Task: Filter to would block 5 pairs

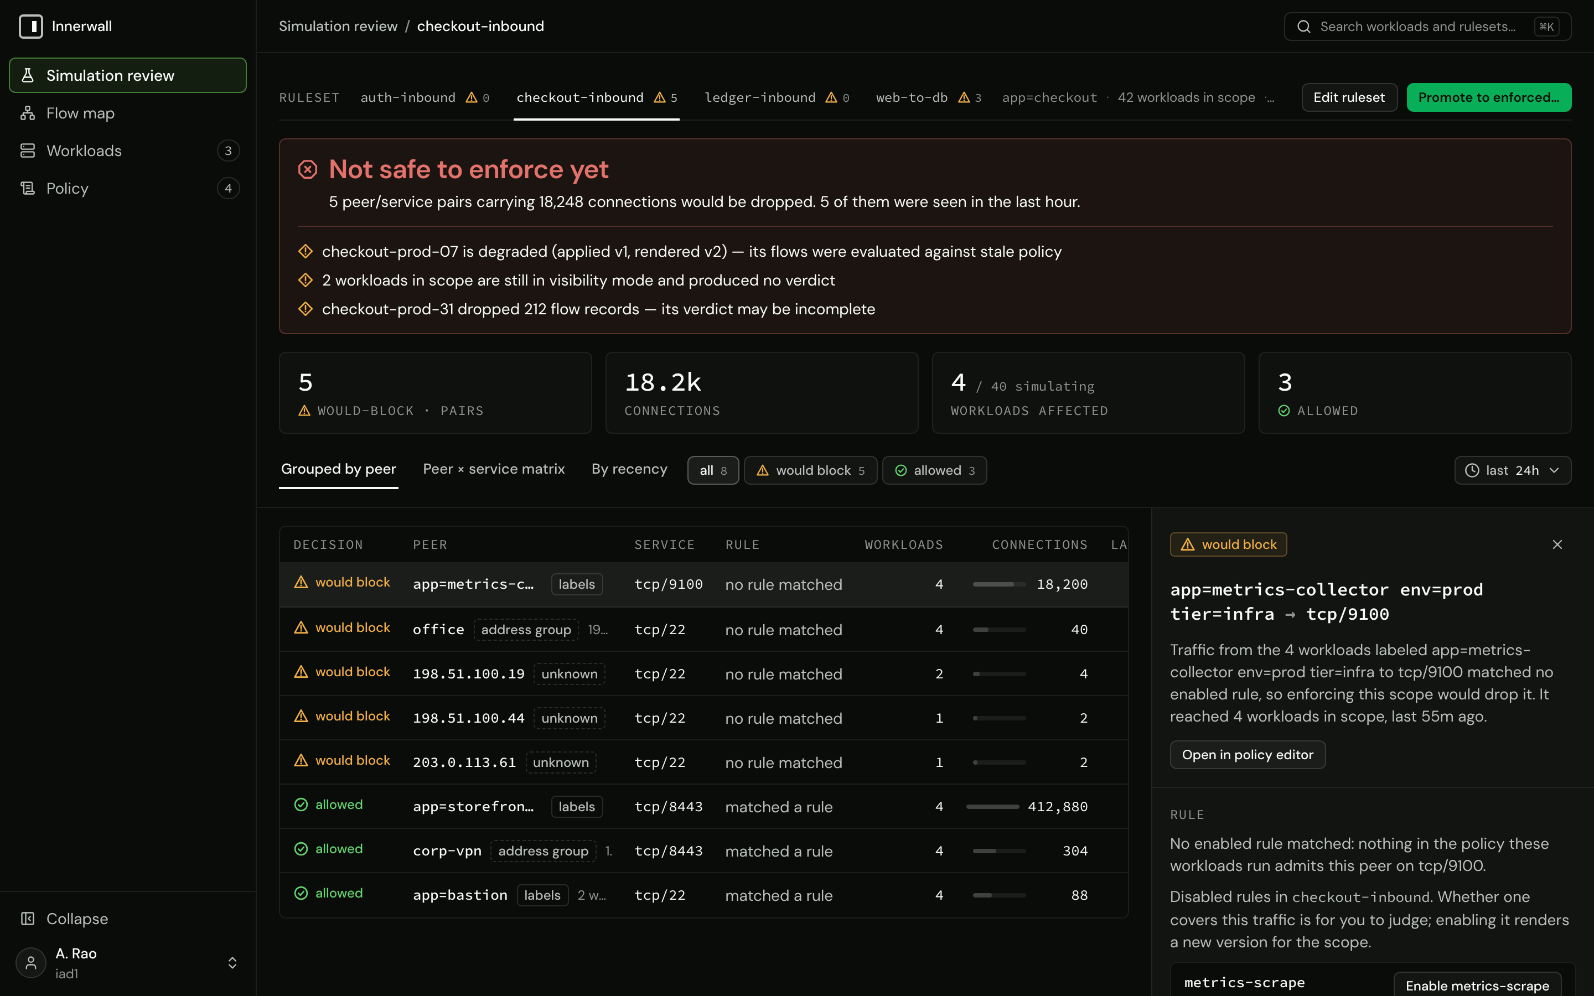Action: (x=811, y=470)
